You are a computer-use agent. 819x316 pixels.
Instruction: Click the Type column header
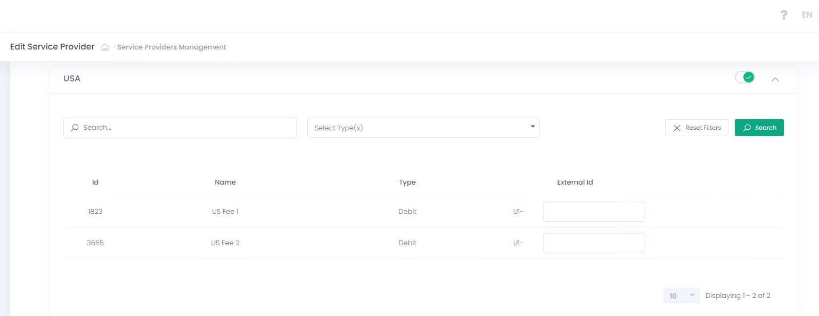tap(407, 182)
